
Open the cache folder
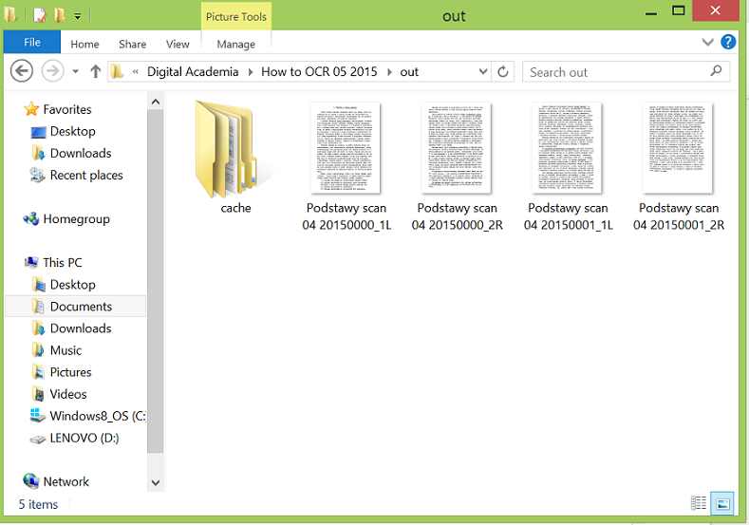click(234, 157)
